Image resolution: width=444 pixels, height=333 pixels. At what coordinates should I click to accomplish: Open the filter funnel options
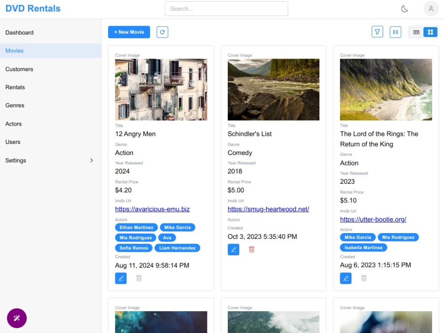(377, 32)
